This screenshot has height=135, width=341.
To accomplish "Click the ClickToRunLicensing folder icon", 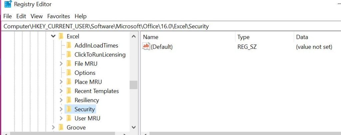I will click(x=69, y=55).
